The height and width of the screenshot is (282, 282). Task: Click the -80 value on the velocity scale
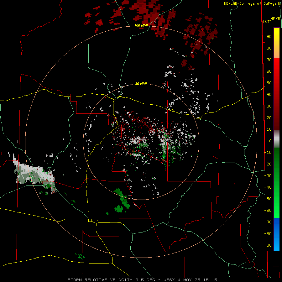[x=268, y=234]
